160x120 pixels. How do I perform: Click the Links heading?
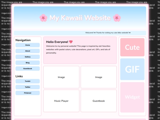pos(19,76)
